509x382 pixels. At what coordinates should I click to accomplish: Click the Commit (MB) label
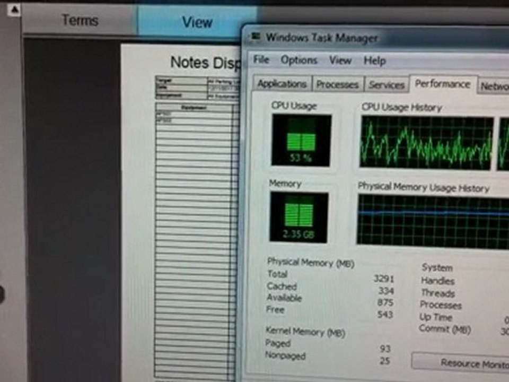(445, 329)
